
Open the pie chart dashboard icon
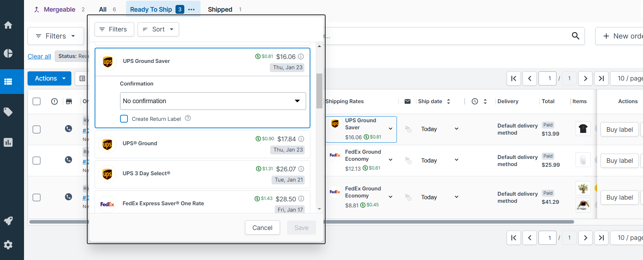[x=8, y=53]
